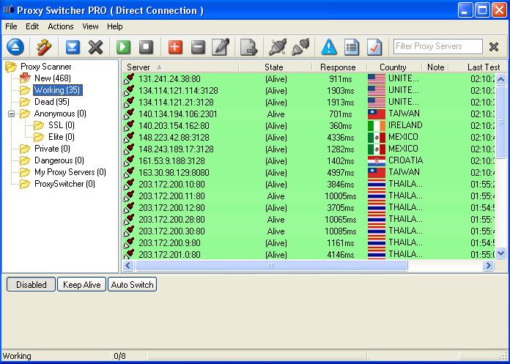Open the View menu

click(90, 26)
